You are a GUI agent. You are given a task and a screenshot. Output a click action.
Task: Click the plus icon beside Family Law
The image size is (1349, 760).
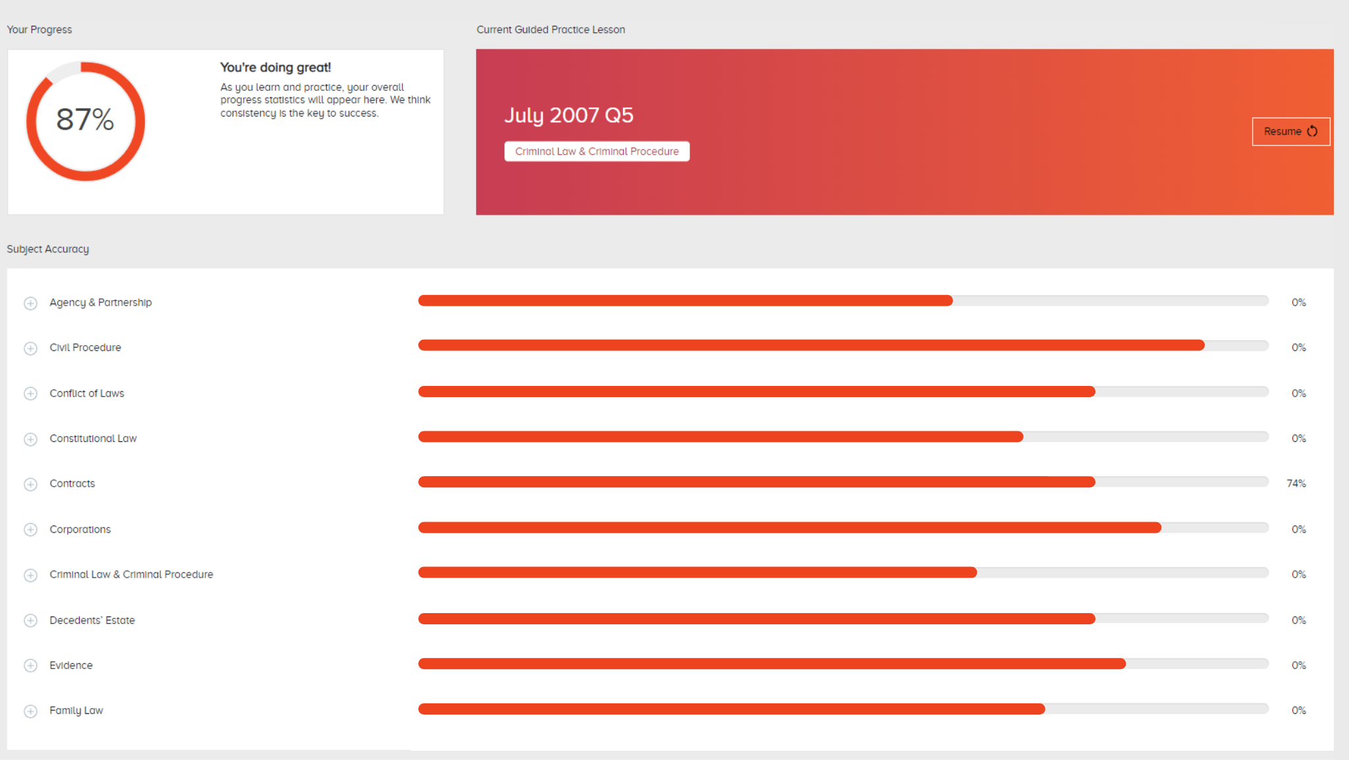[x=30, y=711]
